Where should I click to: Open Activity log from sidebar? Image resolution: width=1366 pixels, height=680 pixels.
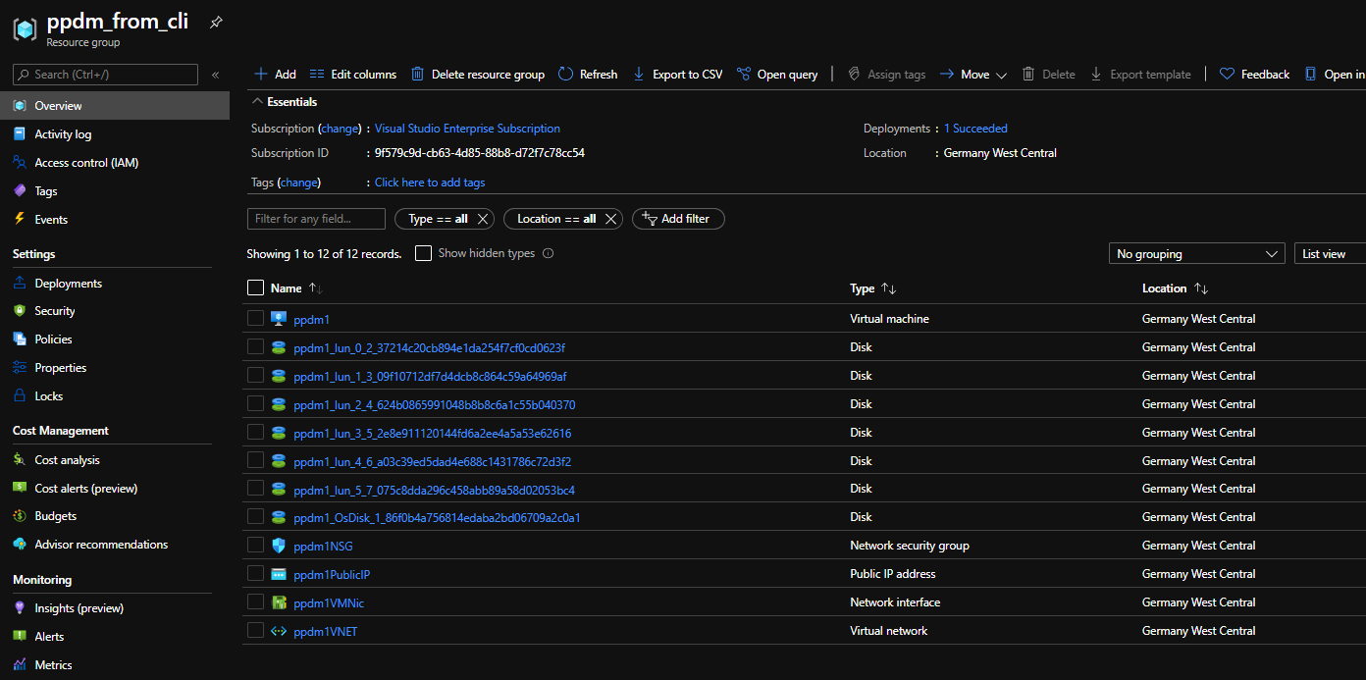coord(63,134)
